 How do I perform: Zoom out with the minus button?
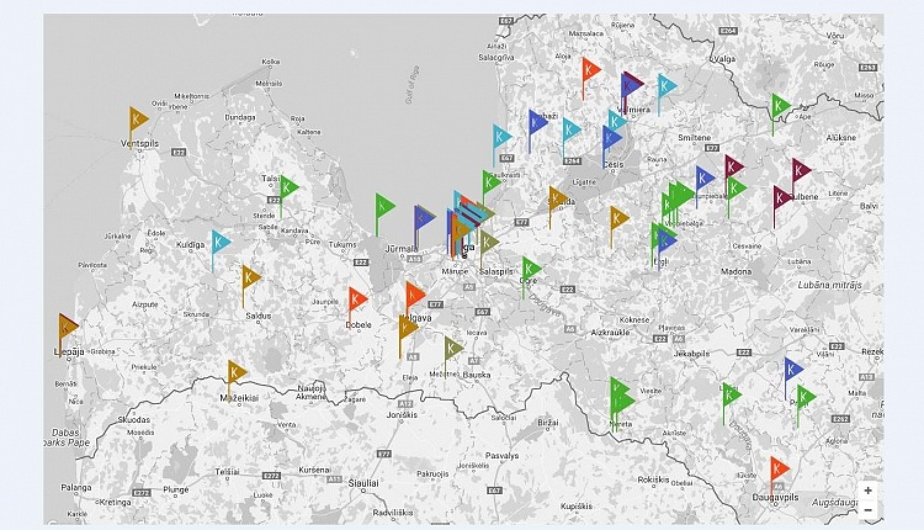pos(868,510)
